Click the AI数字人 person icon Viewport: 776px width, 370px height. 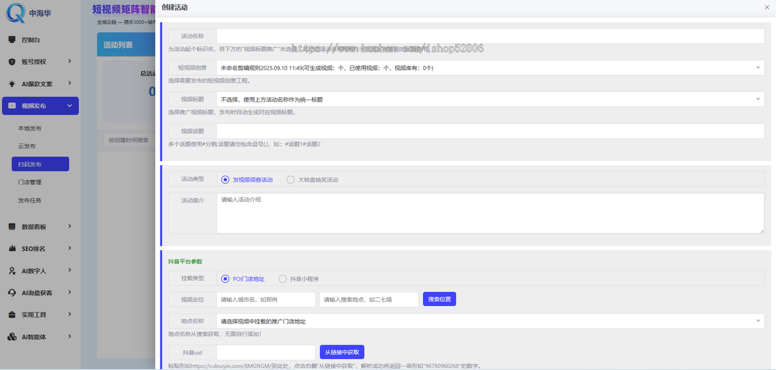click(12, 271)
